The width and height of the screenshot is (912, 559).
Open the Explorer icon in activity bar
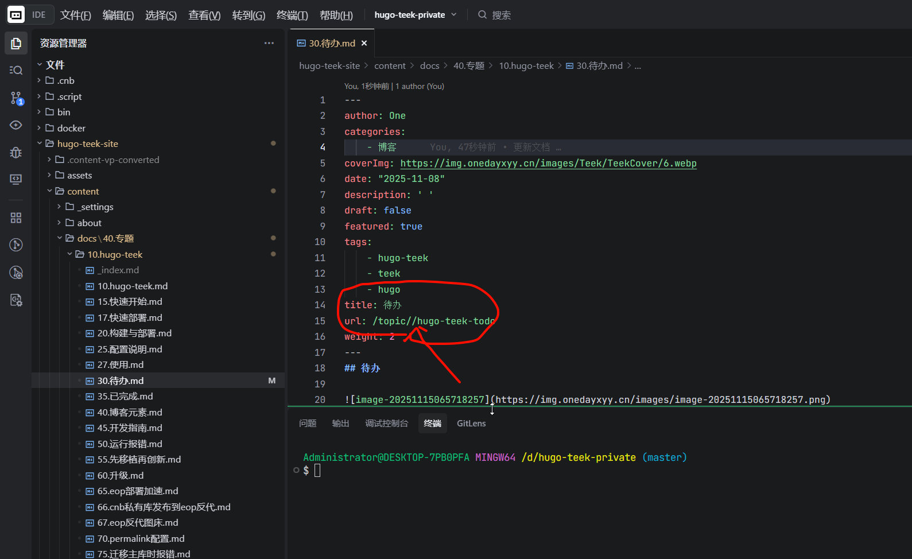(x=16, y=44)
